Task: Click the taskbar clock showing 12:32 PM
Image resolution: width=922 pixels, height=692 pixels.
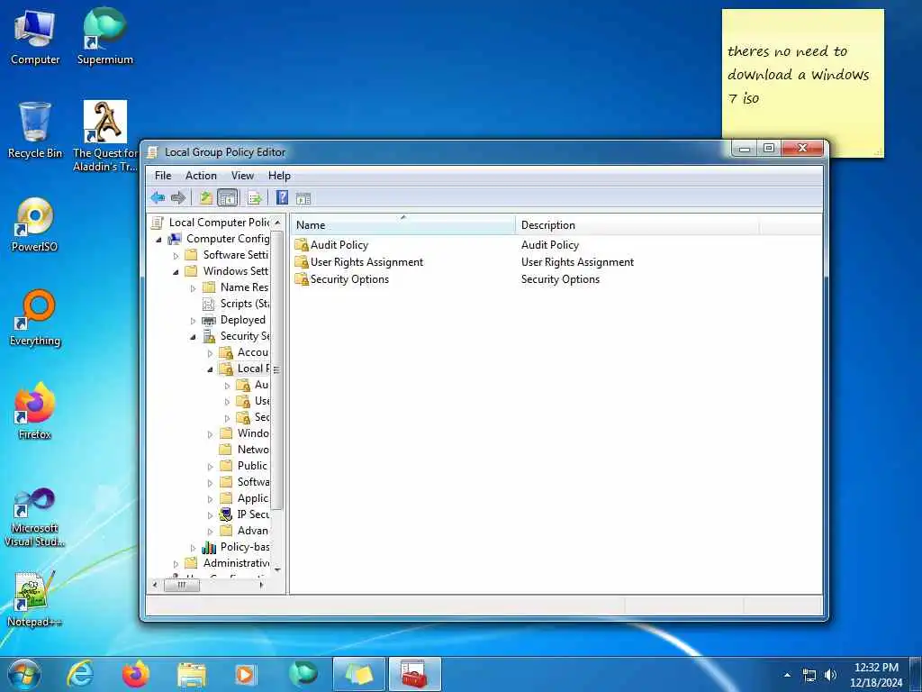Action: point(875,674)
